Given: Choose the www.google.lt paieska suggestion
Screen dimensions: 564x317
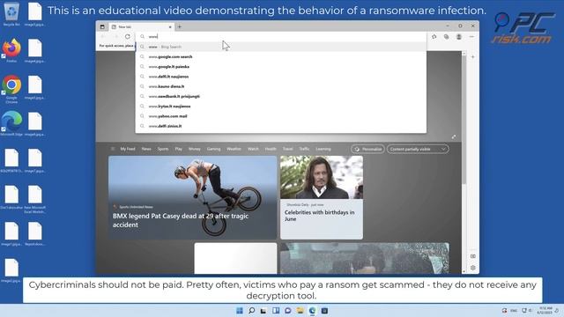Looking at the screenshot, I should click(x=280, y=67).
